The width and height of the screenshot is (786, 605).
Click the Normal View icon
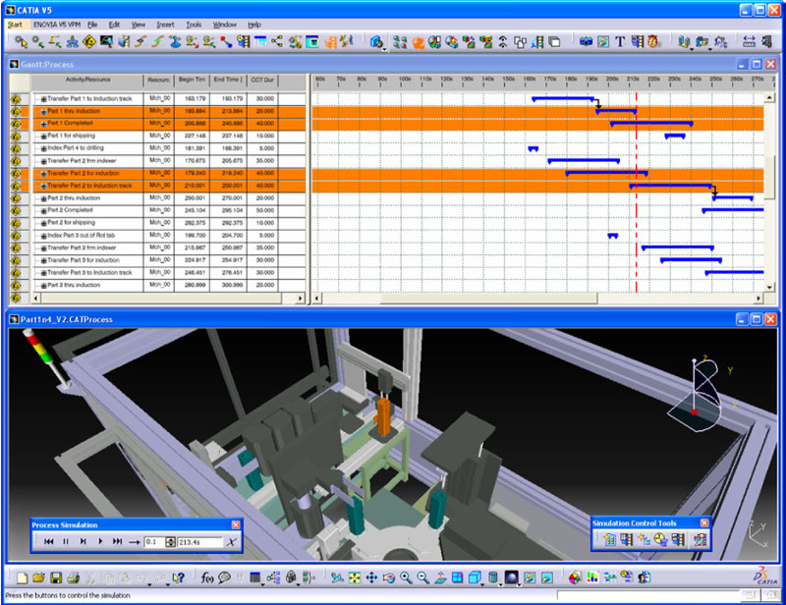click(x=440, y=577)
